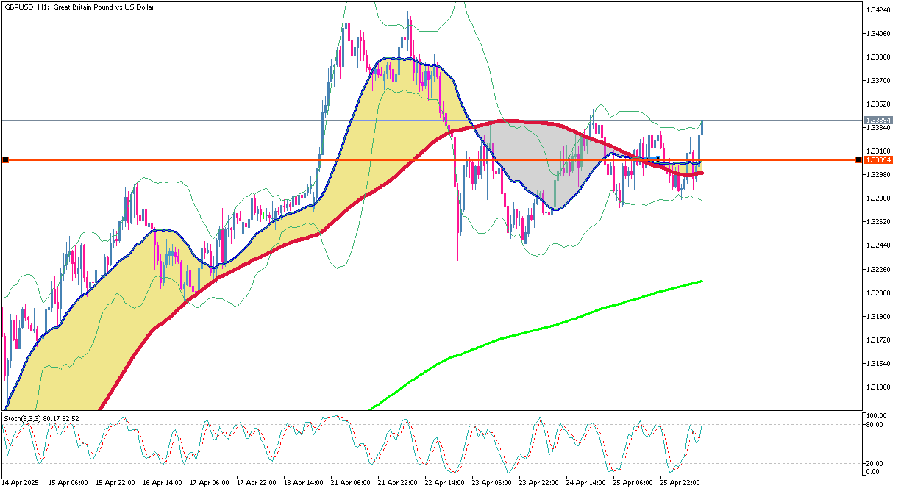Click the 25 Apr 22:00 time label
The image size is (901, 491).
pos(680,483)
